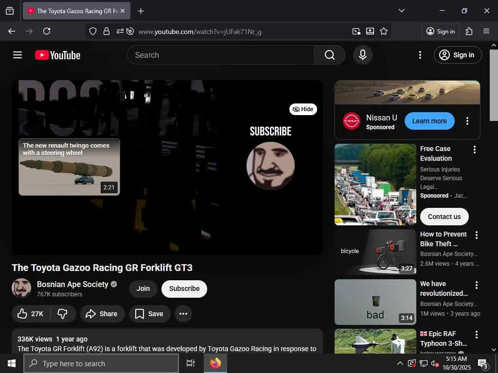Viewport: 498px width, 373px height.
Task: Click the Windows taskbar search box
Action: tap(101, 363)
